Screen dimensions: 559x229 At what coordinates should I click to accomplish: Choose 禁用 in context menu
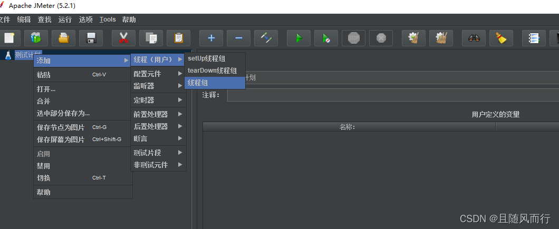(x=82, y=166)
